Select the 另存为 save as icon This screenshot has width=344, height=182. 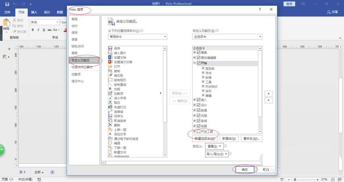tap(110, 116)
